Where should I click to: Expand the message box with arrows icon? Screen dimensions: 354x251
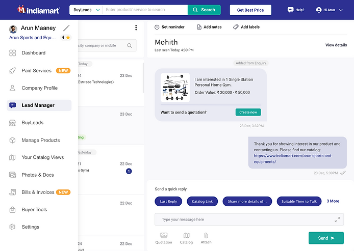pyautogui.click(x=337, y=219)
